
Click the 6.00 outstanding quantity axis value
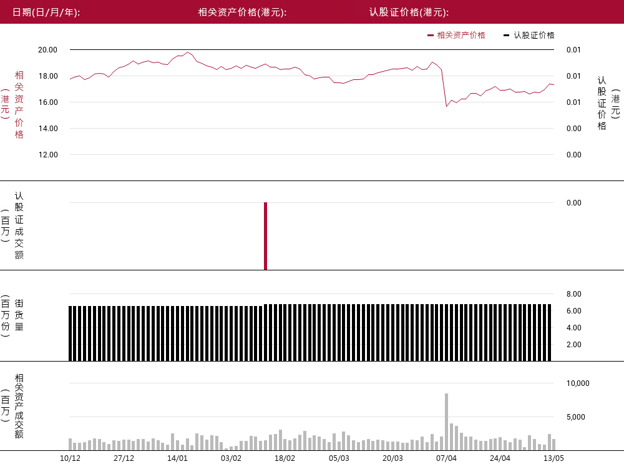pos(574,311)
